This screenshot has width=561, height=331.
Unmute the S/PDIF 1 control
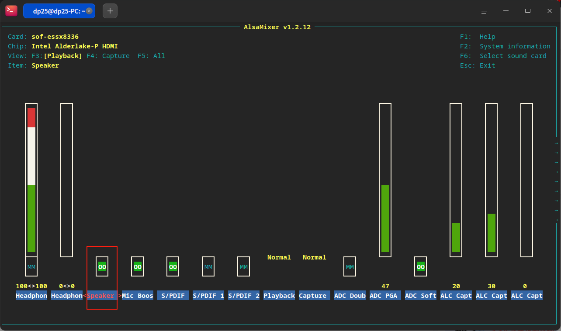tap(208, 266)
